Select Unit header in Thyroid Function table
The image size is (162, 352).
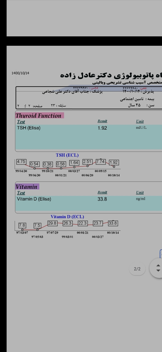pos(140,121)
